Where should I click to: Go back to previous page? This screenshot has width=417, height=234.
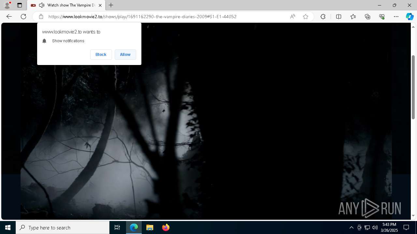coord(9,17)
